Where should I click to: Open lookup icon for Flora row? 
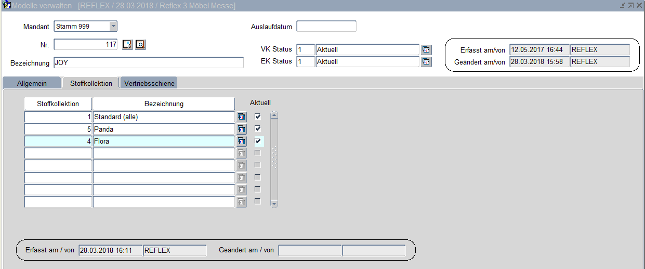coord(242,141)
